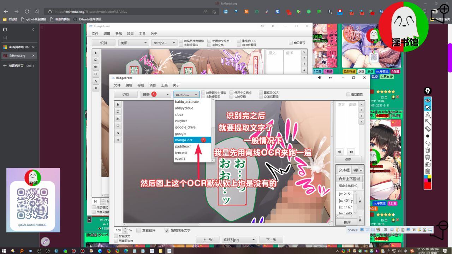Viewport: 452px width, 254px height.
Task: Select the text A tool
Action: 118,133
